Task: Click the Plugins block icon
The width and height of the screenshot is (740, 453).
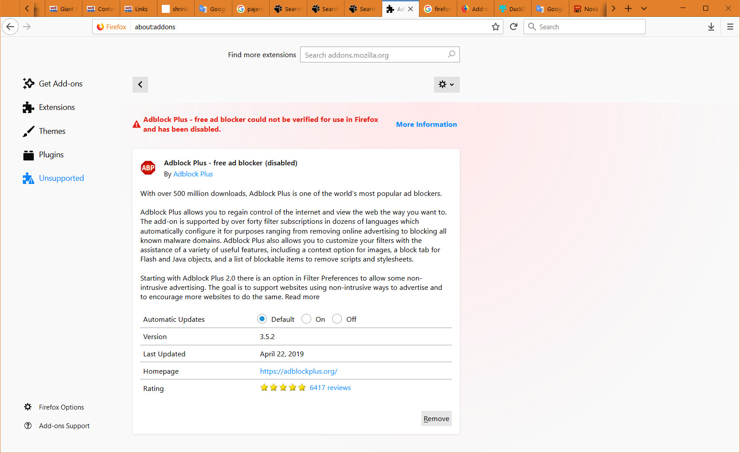Action: pos(28,155)
